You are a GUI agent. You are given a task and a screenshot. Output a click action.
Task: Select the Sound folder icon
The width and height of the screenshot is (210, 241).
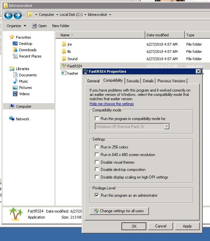[64, 59]
